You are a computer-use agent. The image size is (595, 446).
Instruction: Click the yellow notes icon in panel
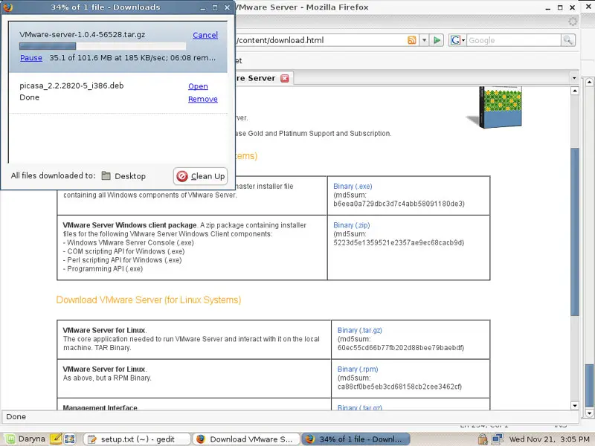point(55,439)
